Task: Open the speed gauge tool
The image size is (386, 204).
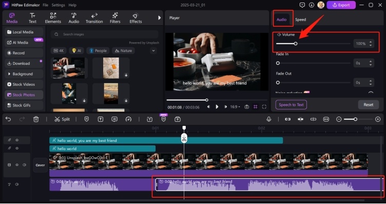Action: click(x=128, y=119)
